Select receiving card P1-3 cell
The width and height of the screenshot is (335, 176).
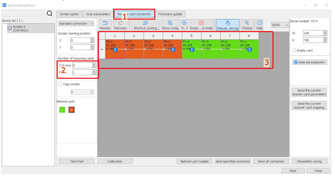(211, 49)
